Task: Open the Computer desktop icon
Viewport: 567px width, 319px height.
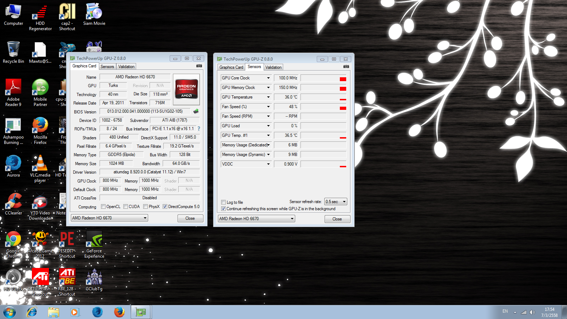Action: pyautogui.click(x=13, y=15)
